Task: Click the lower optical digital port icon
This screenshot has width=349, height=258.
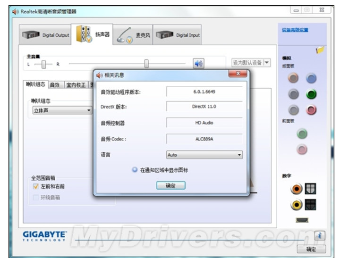Action: (x=310, y=205)
